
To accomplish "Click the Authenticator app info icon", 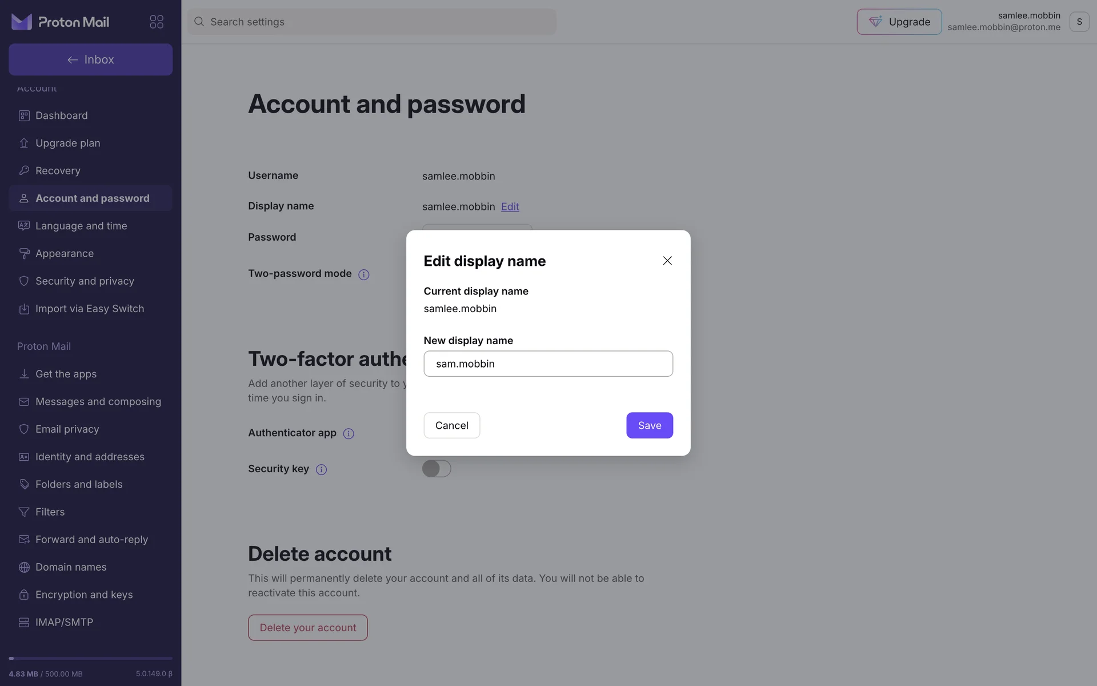I will point(348,433).
